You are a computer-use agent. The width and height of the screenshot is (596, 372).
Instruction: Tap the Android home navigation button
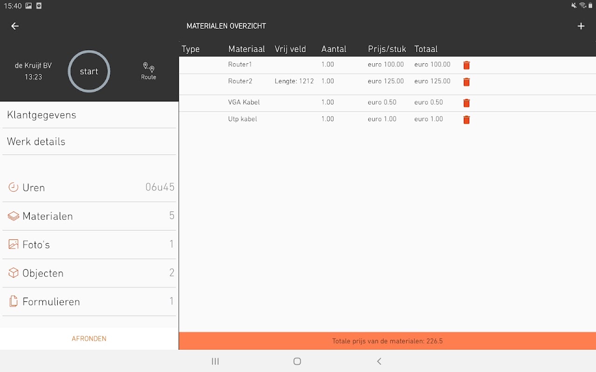click(x=297, y=361)
